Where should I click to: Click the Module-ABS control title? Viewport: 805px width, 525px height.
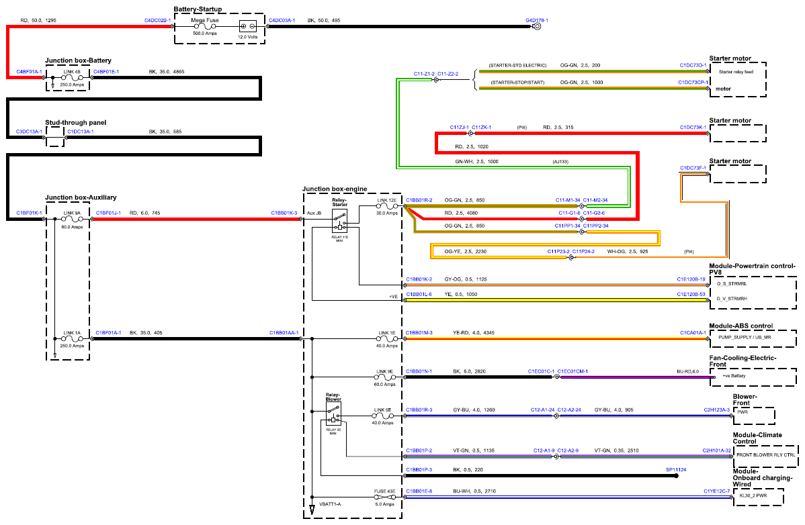[740, 326]
